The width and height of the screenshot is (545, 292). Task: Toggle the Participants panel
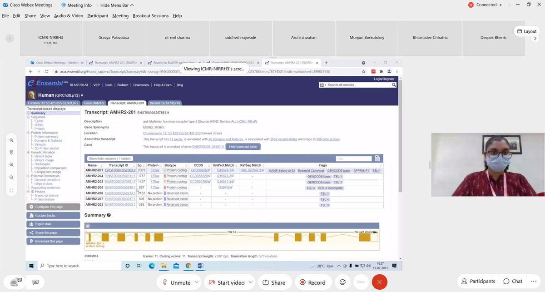478,281
